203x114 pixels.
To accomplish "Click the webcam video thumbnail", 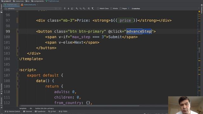I will point(186,105).
